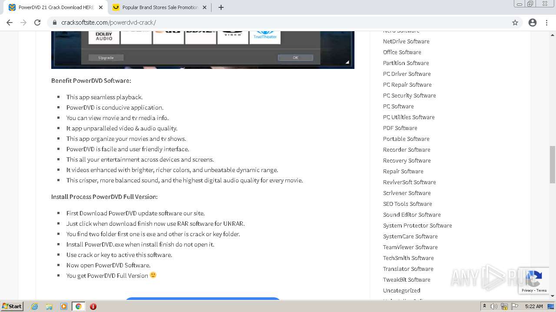Open the PC Driver Software category

(x=407, y=74)
